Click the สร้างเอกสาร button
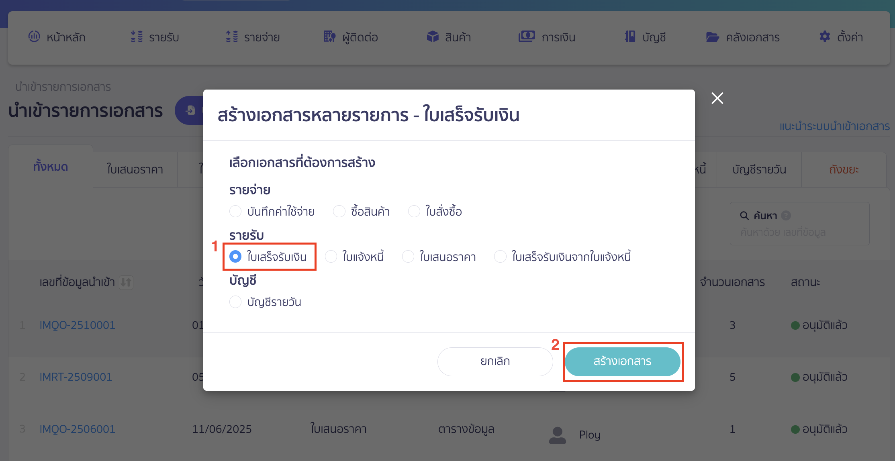The image size is (895, 461). point(623,361)
